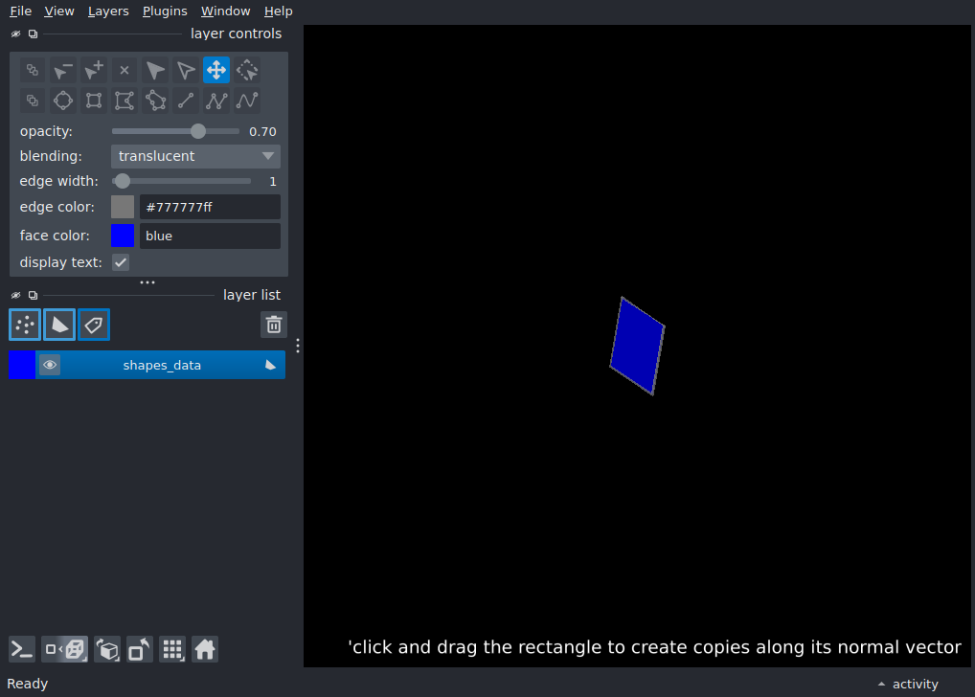Viewport: 975px width, 697px height.
Task: Select the add polygon tool
Action: click(x=125, y=101)
